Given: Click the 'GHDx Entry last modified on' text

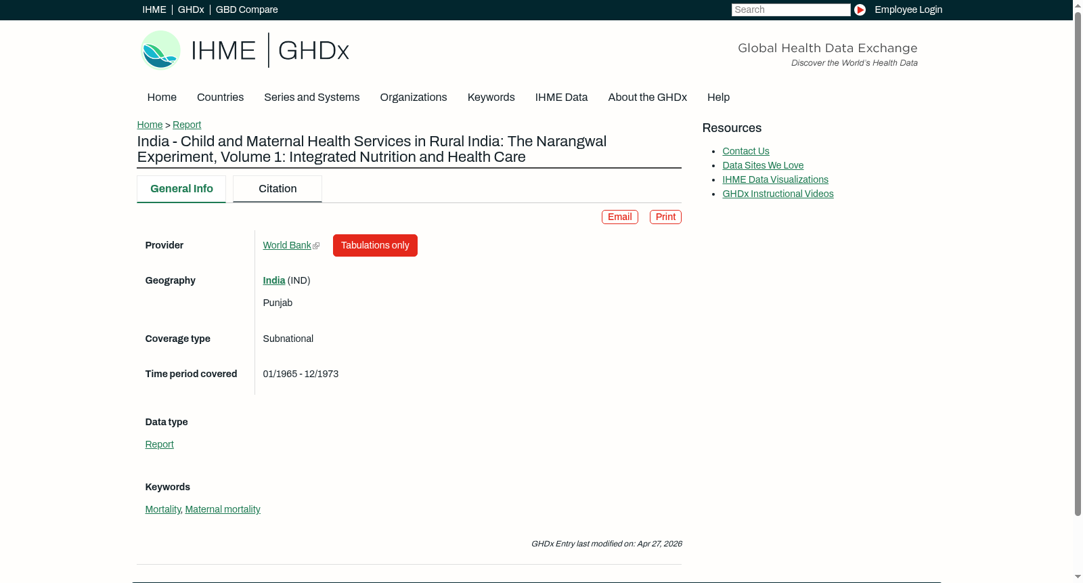Looking at the screenshot, I should [x=606, y=544].
